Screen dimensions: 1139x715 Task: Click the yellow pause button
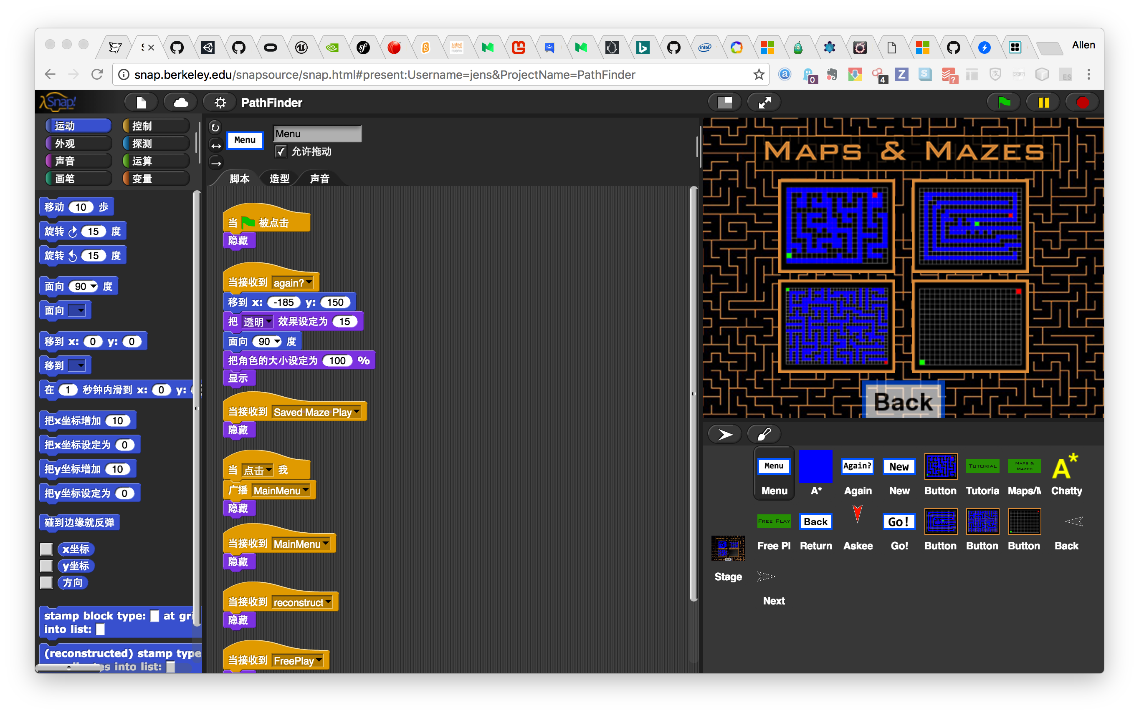(1043, 102)
